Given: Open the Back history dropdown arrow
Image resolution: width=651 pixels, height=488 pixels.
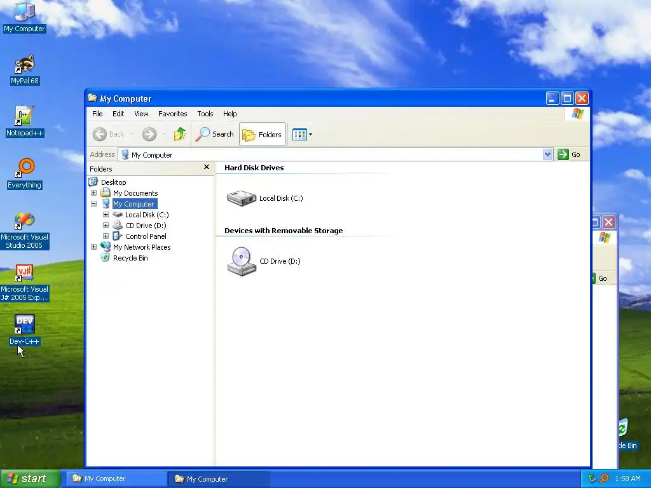Looking at the screenshot, I should click(x=132, y=134).
